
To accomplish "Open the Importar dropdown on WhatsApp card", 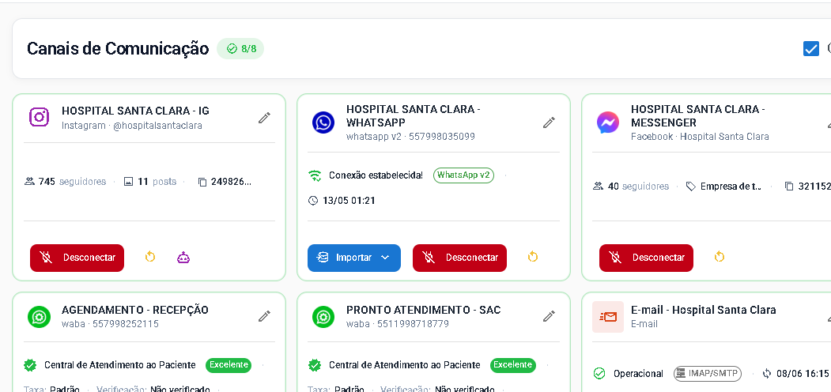I will click(x=354, y=258).
